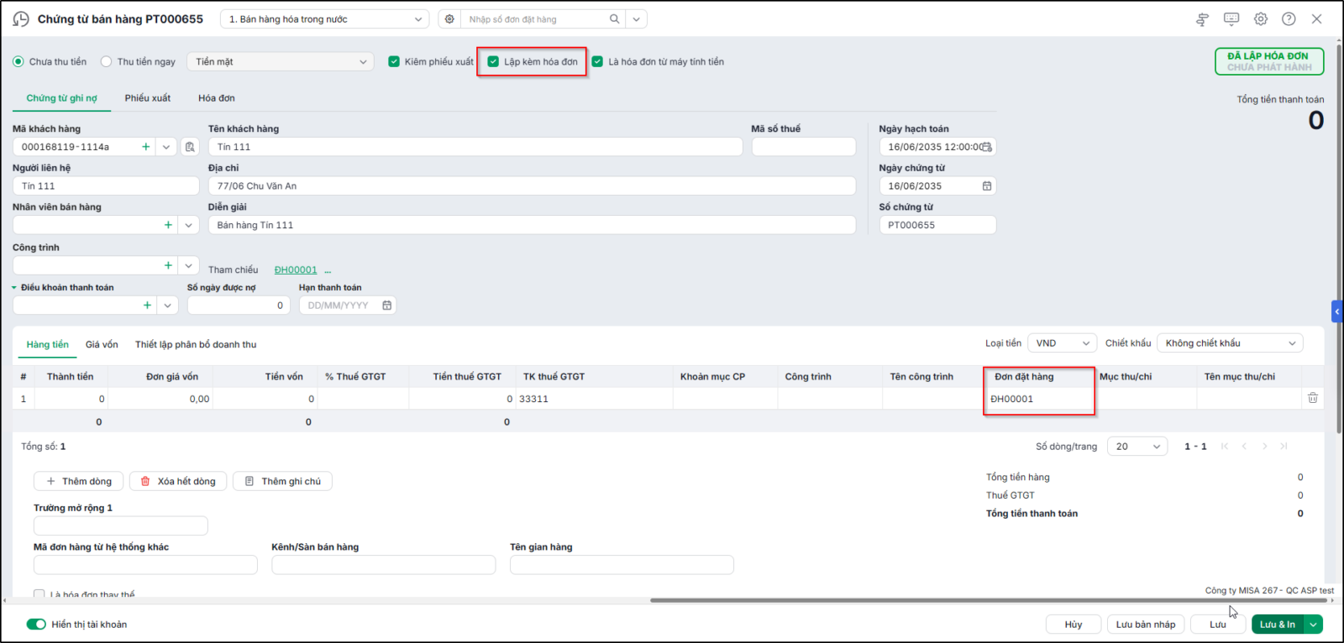Open the Bán hàng hóa trong nước dropdown

pyautogui.click(x=324, y=18)
